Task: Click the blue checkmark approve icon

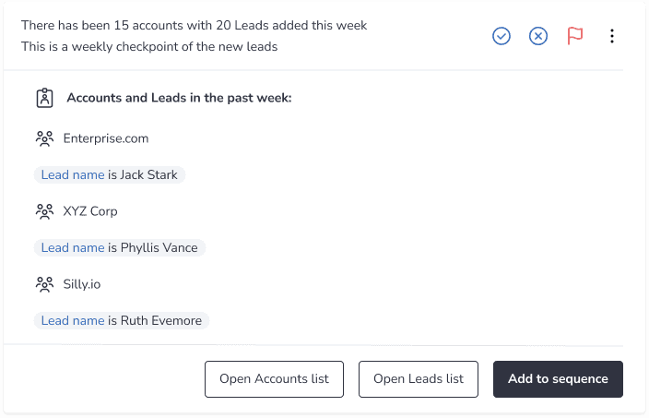Action: click(x=501, y=36)
